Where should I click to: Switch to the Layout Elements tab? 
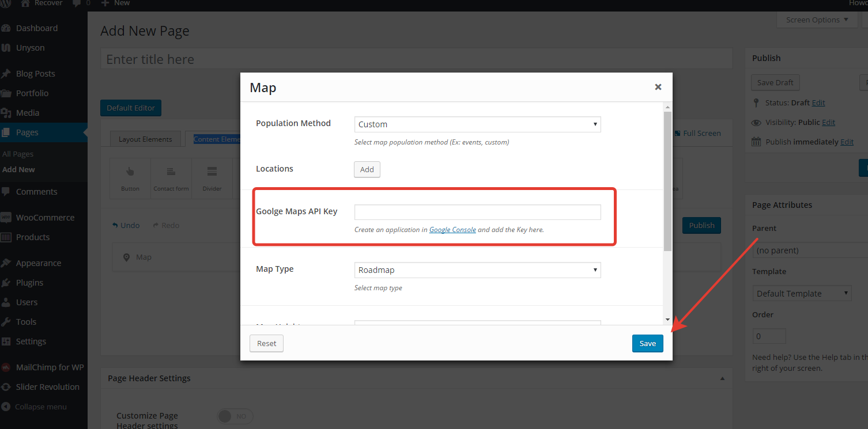(145, 139)
